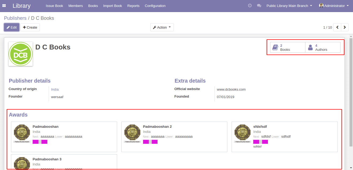
Task: Open the apps grid menu icon
Action: tap(4, 6)
